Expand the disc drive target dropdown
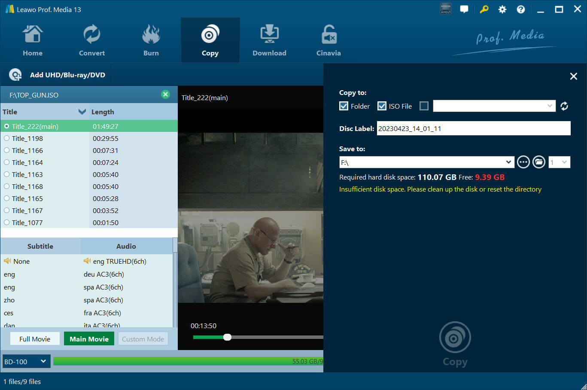Viewport: 587px width, 390px height. 550,106
